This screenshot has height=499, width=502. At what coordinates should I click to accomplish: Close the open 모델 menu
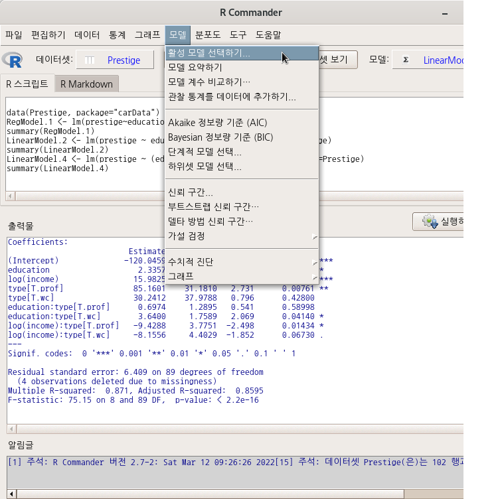[x=178, y=35]
